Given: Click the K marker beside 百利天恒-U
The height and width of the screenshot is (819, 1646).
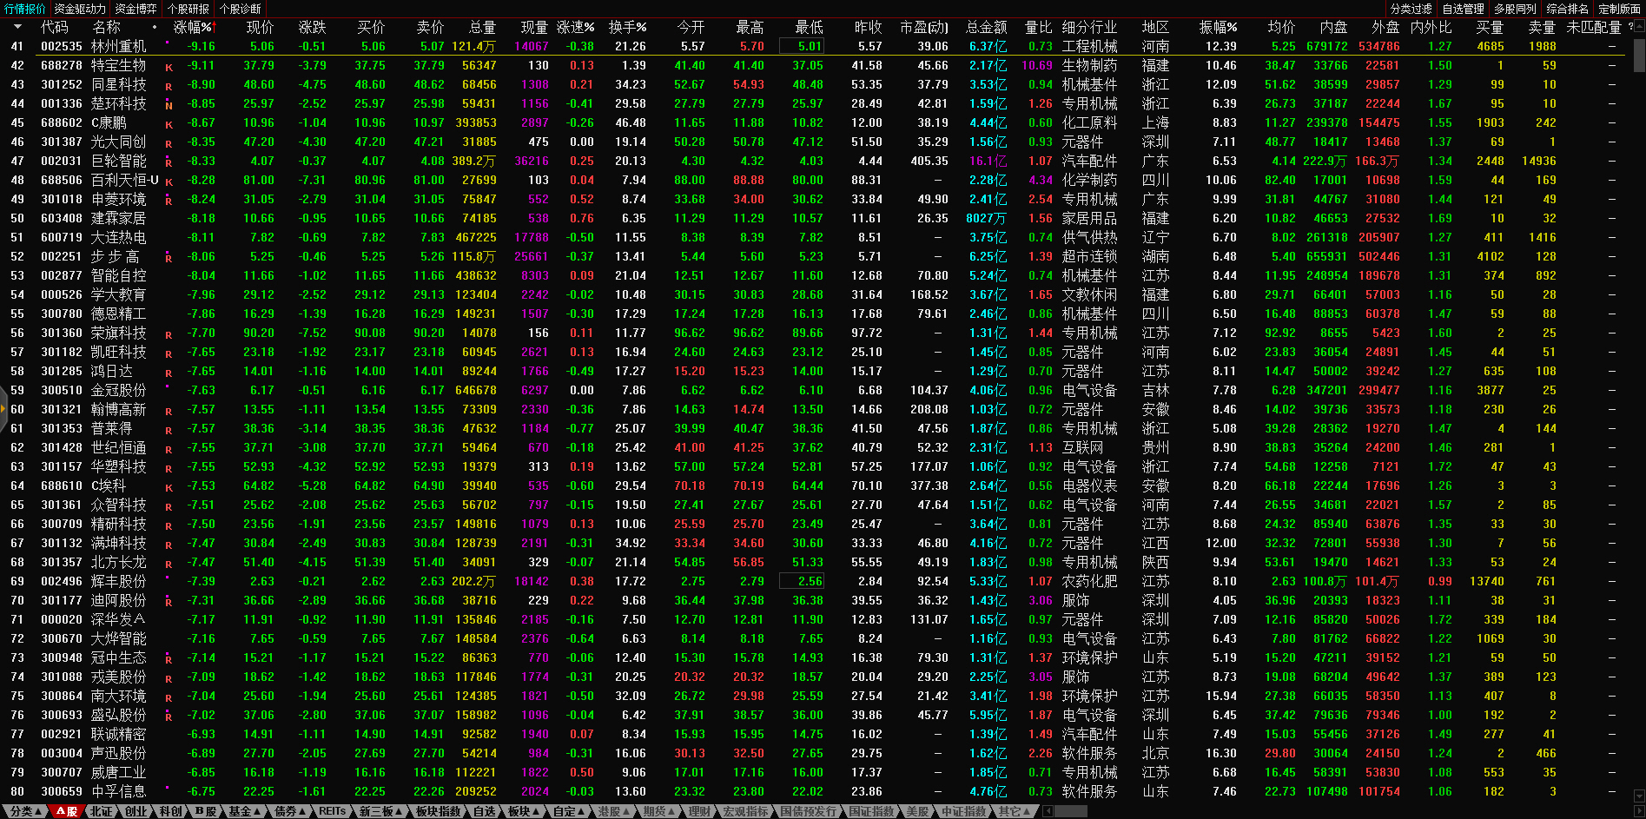Looking at the screenshot, I should pos(169,182).
